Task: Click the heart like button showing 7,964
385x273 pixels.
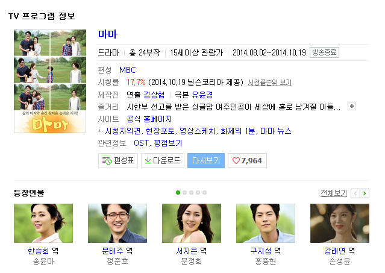Action: pyautogui.click(x=247, y=160)
